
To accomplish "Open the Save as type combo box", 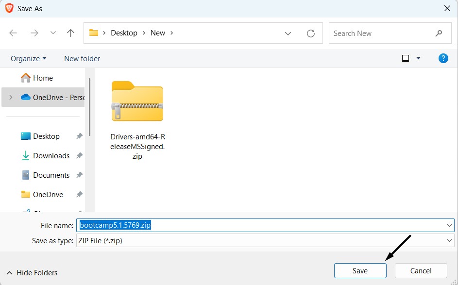I will (x=265, y=241).
